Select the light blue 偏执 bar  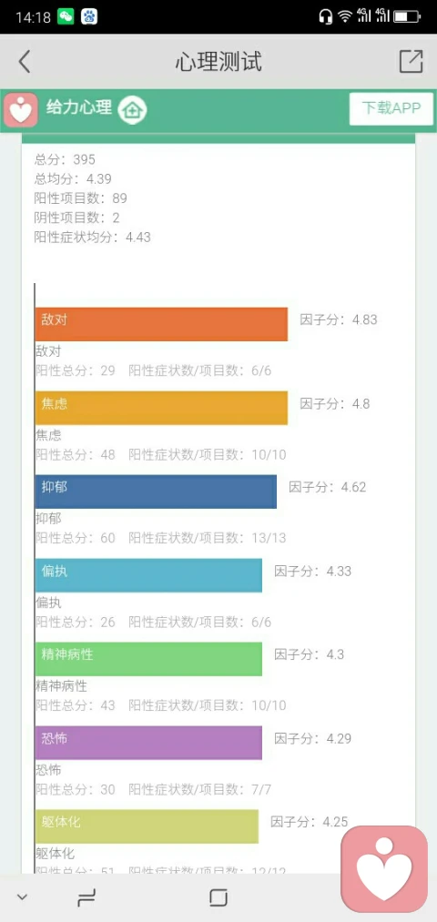pyautogui.click(x=148, y=575)
